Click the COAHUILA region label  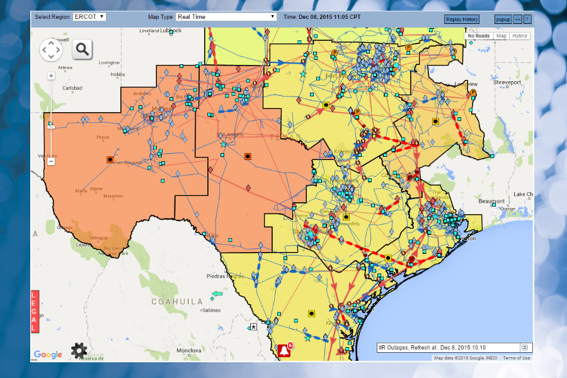pyautogui.click(x=177, y=302)
